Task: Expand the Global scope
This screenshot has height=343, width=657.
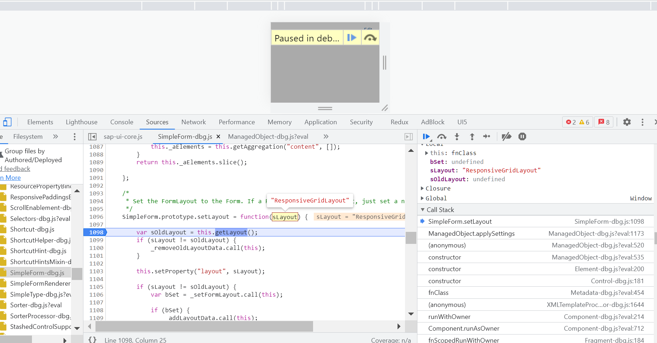Action: (422, 198)
